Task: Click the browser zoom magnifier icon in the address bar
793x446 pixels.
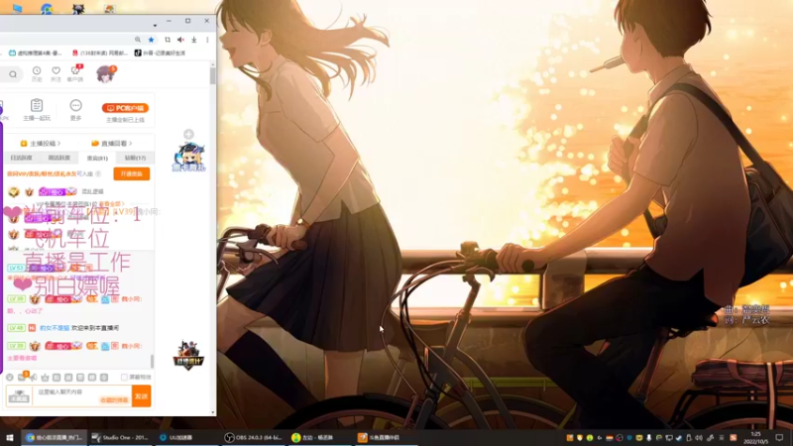Action: coord(138,40)
